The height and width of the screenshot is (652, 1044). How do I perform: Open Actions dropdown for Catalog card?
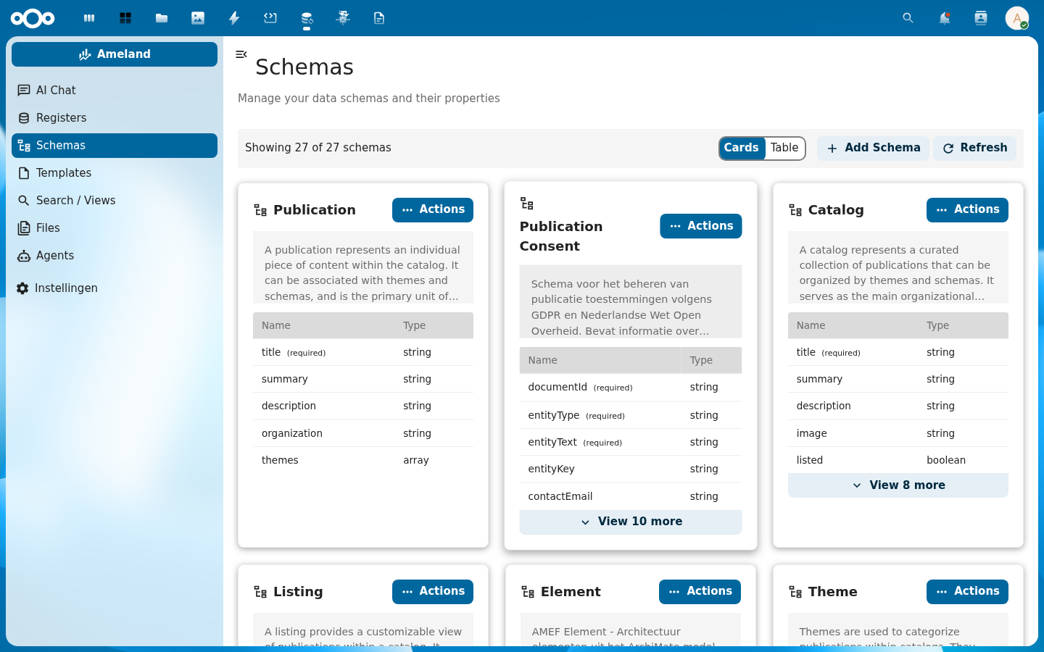pos(967,210)
